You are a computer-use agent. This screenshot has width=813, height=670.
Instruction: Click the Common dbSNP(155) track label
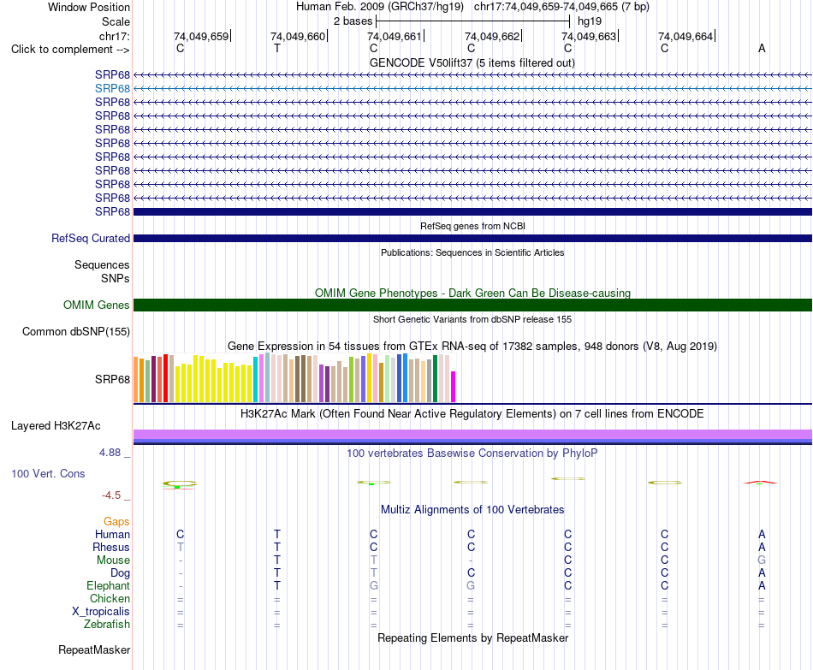(75, 331)
